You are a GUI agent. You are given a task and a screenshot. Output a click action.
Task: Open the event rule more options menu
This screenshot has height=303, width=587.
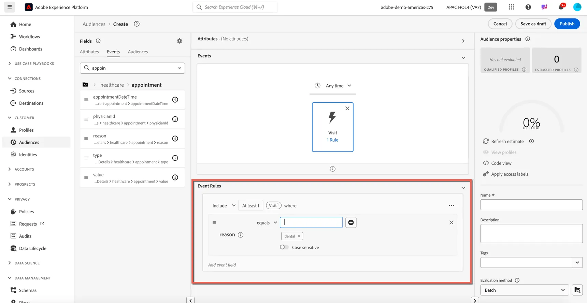(x=451, y=205)
